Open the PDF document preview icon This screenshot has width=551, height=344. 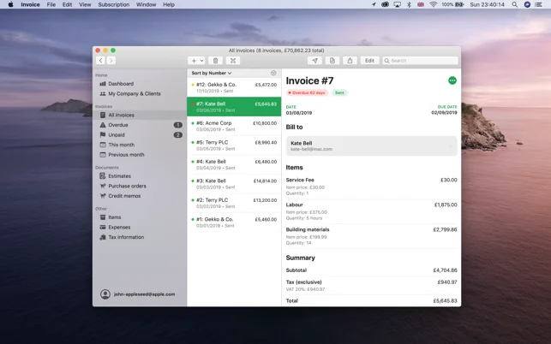(332, 61)
